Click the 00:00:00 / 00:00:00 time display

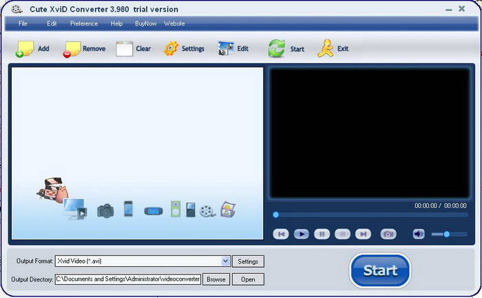pos(440,206)
